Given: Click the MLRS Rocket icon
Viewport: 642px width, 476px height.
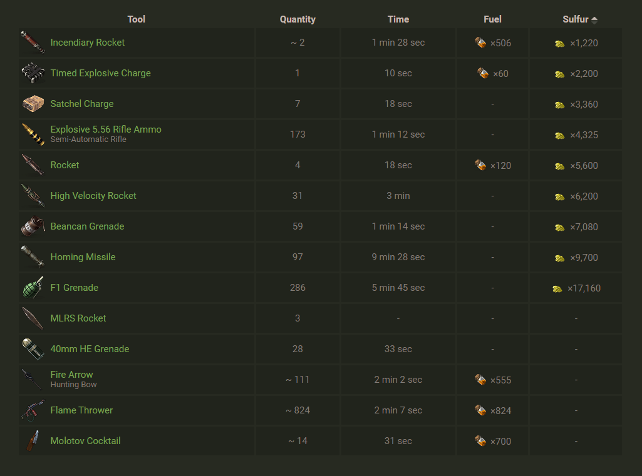Looking at the screenshot, I should tap(33, 318).
